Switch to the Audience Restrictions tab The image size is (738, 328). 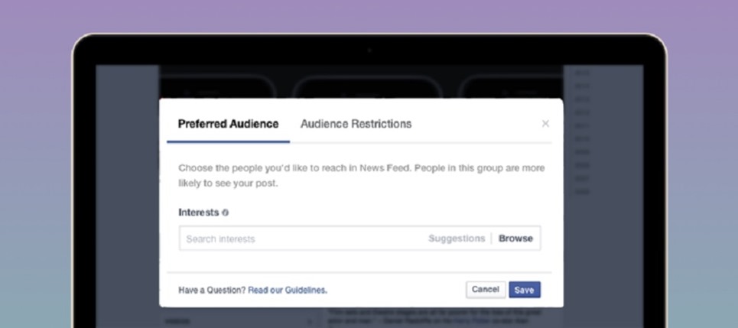click(x=356, y=124)
